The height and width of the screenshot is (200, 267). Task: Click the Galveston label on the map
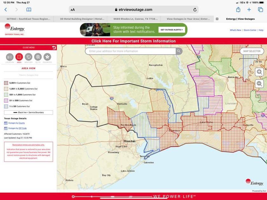pyautogui.click(x=149, y=163)
